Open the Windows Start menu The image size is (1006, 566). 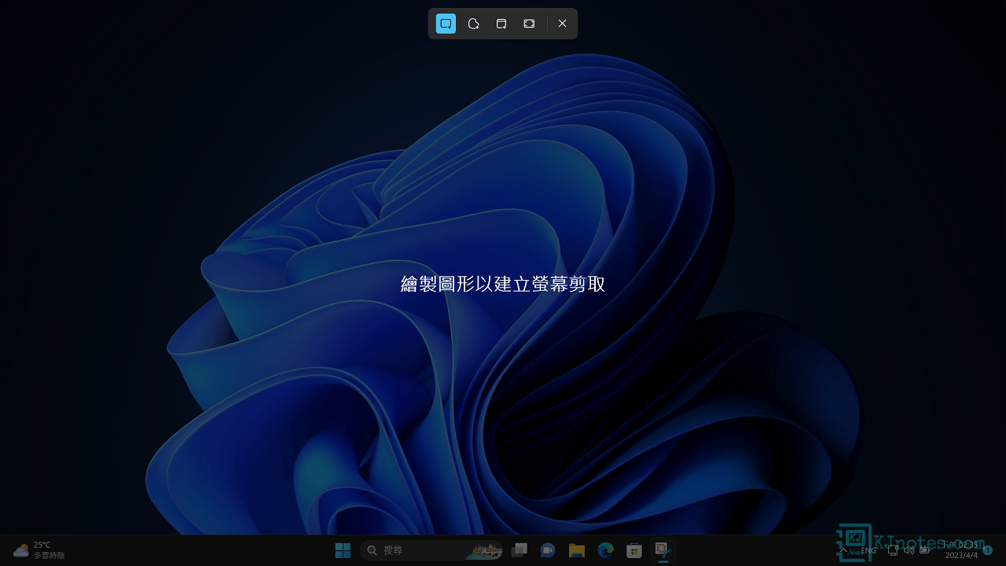[343, 550]
